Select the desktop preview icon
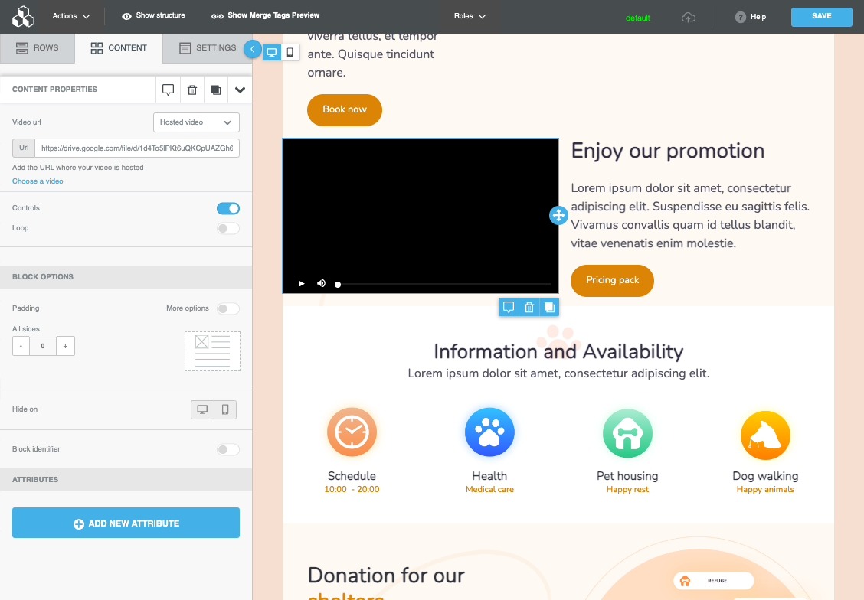Screen dimensions: 864x600 271,52
